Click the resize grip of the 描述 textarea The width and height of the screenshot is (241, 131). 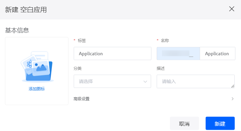(233, 86)
